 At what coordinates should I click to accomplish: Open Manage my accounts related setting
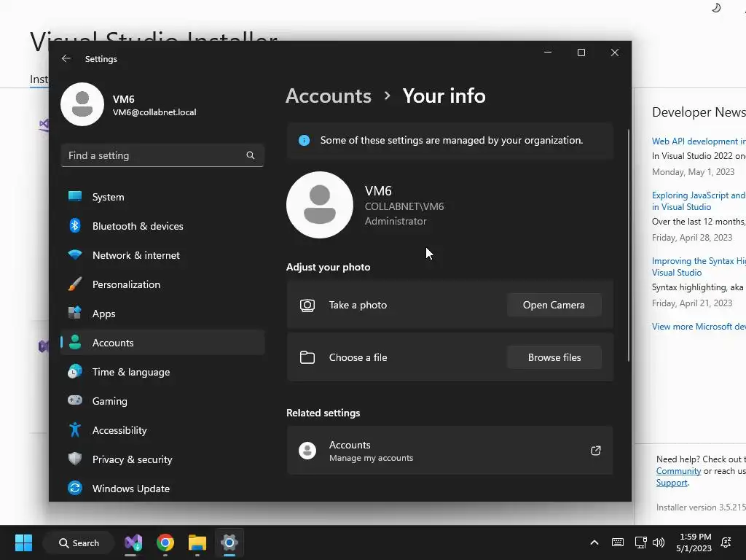coord(449,451)
